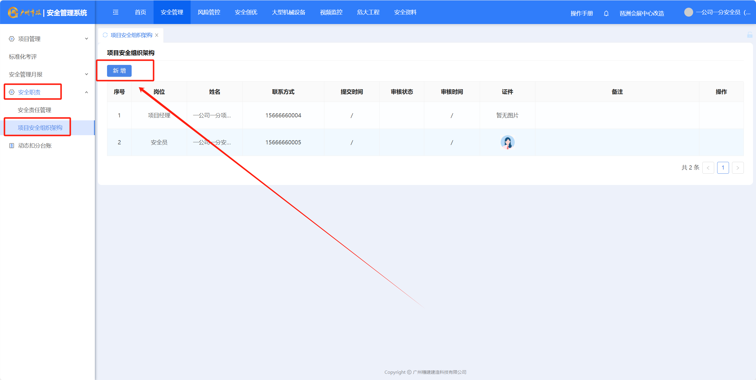Open the notification bell
The height and width of the screenshot is (380, 756).
point(606,13)
